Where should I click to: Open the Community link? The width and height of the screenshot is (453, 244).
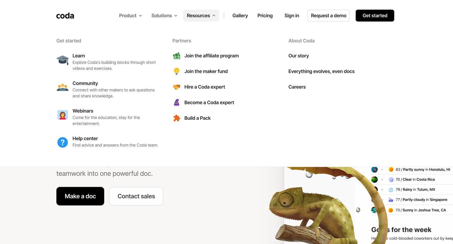[x=85, y=83]
